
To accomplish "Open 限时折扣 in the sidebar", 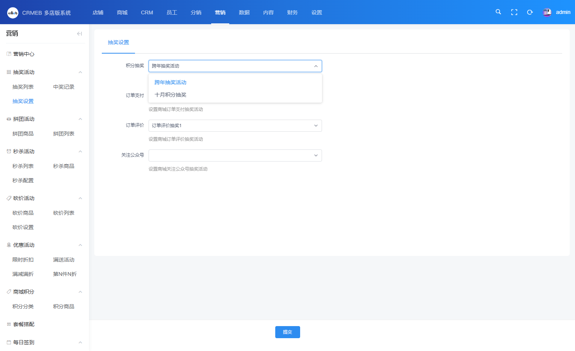I will pyautogui.click(x=23, y=260).
